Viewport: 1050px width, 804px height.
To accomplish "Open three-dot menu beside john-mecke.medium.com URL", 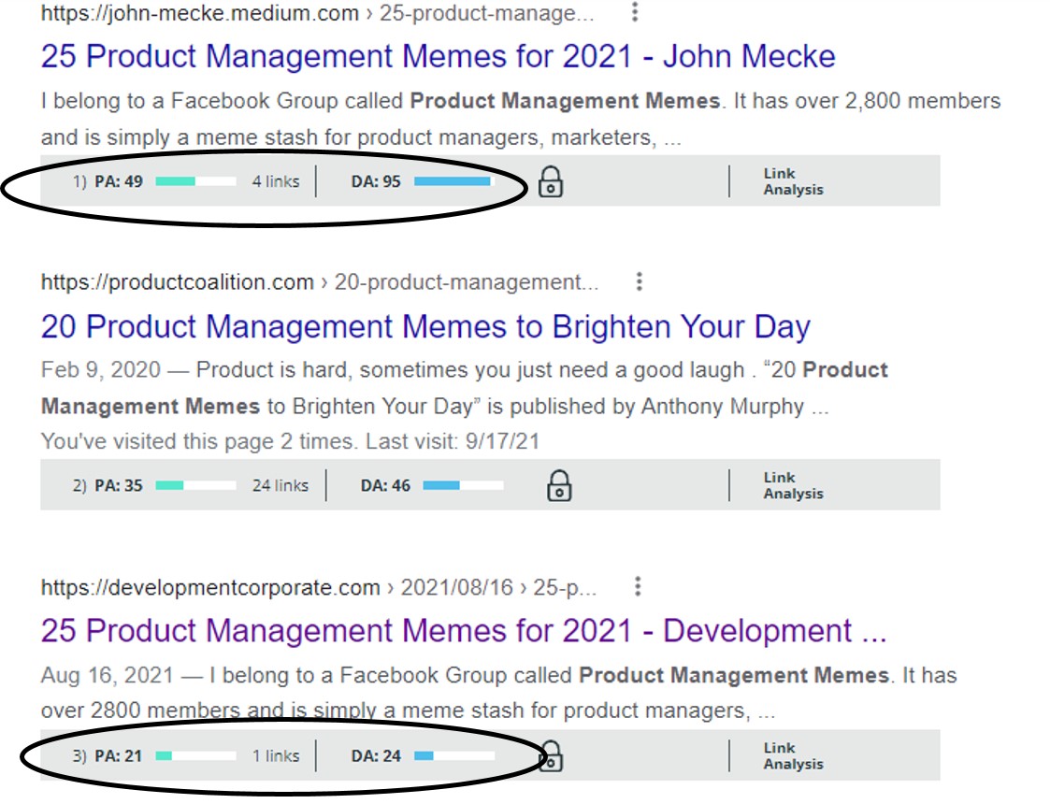I will [x=635, y=13].
